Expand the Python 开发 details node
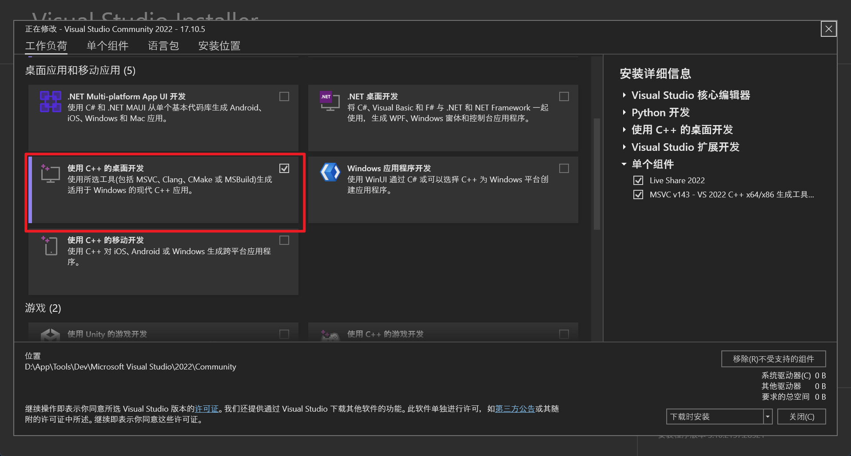 [x=624, y=113]
